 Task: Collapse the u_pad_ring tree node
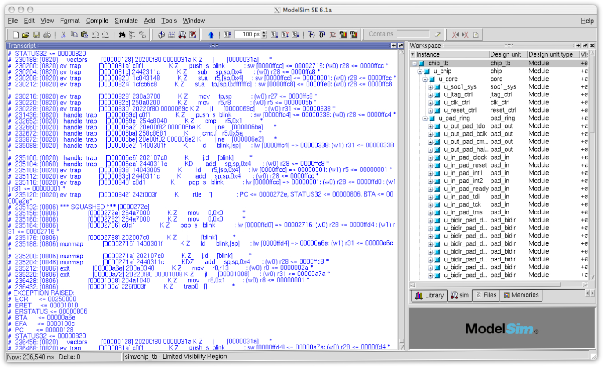click(x=425, y=118)
